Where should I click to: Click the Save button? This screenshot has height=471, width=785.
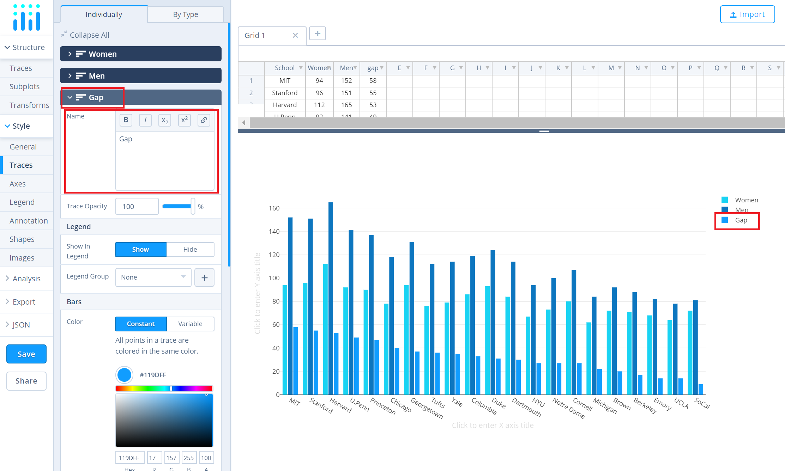click(x=26, y=354)
